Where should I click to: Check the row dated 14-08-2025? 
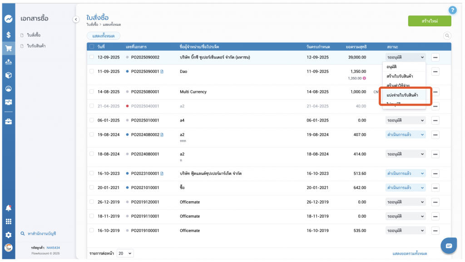92,92
